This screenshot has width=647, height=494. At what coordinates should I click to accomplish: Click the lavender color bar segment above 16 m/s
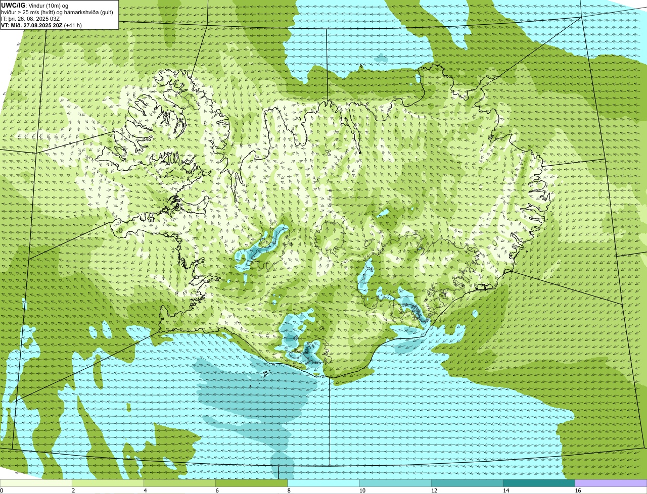[611, 483]
